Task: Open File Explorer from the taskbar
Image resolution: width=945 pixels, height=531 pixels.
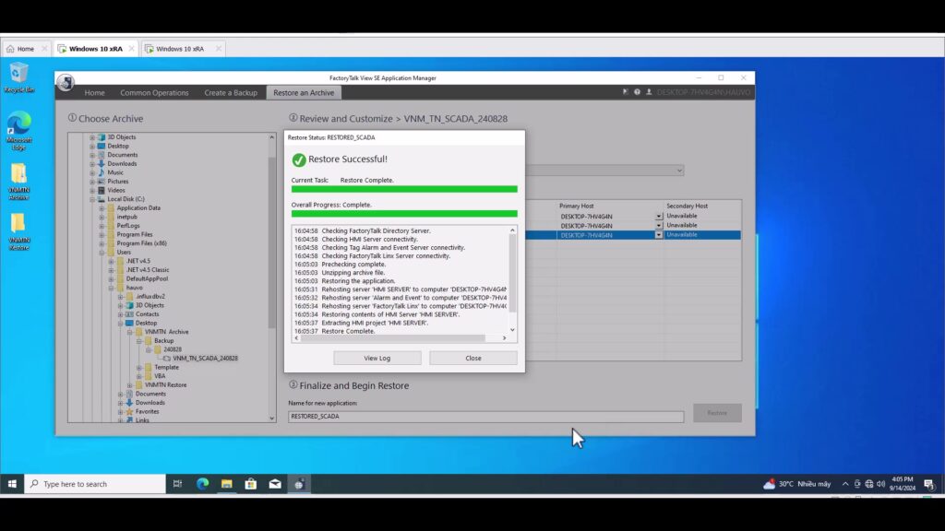Action: tap(226, 484)
